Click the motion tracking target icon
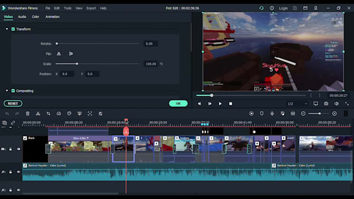Image resolution: width=354 pixels, height=199 pixels. point(90,114)
